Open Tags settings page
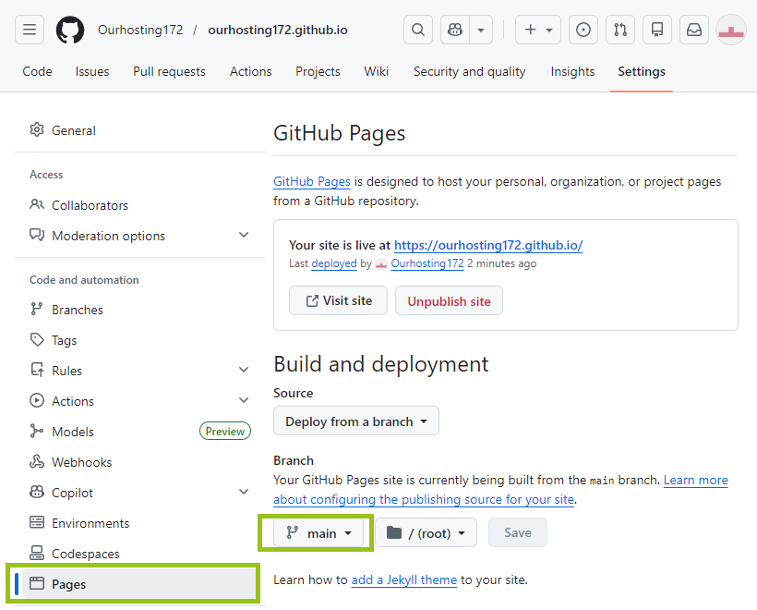 (x=140, y=340)
